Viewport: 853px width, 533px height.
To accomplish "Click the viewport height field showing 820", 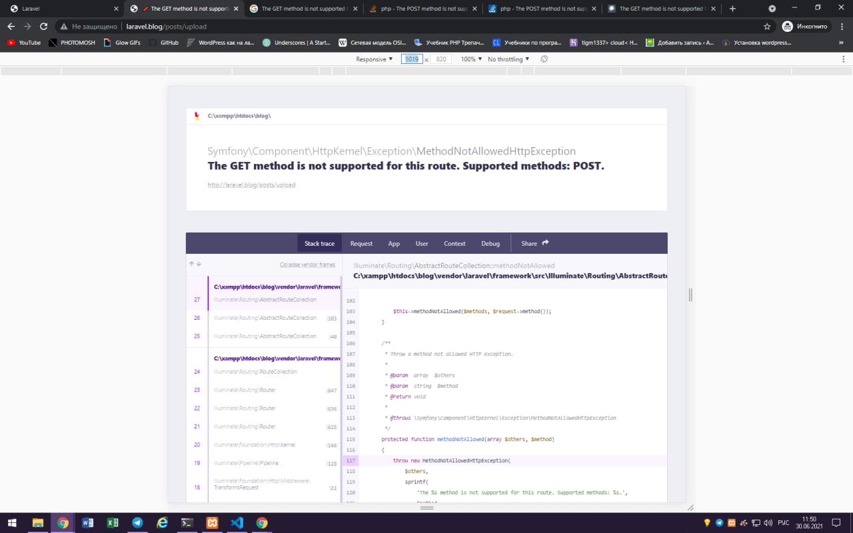I will [441, 59].
